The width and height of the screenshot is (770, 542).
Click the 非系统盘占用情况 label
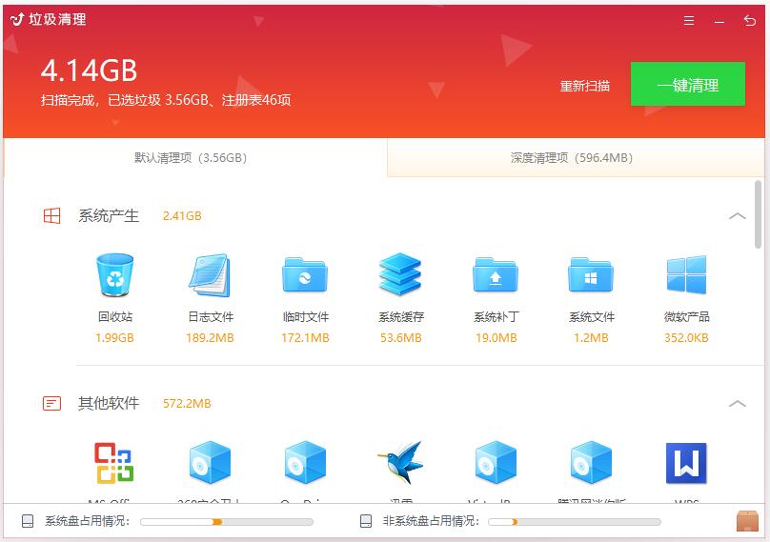point(431,521)
